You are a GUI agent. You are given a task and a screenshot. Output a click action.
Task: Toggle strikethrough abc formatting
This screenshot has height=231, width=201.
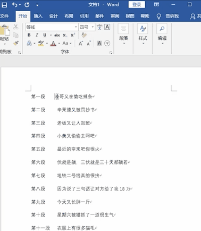pyautogui.click(x=57, y=35)
